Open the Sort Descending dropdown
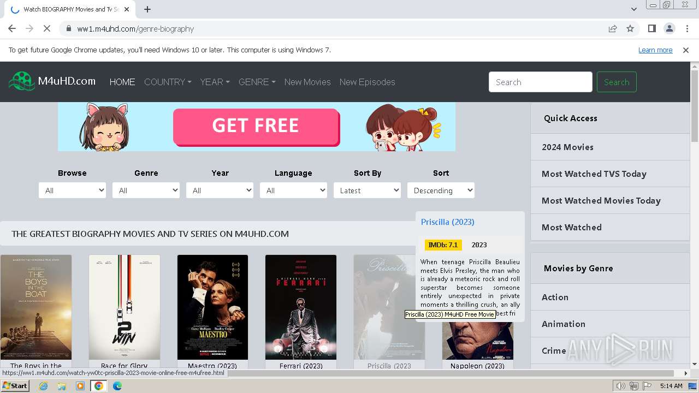 click(441, 190)
